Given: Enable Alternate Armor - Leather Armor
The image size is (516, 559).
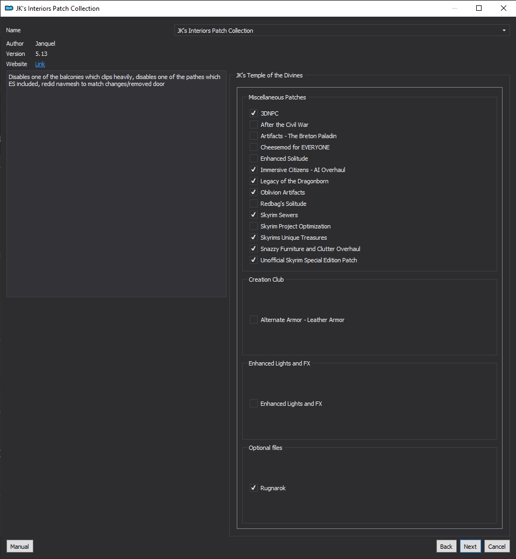Looking at the screenshot, I should (253, 320).
